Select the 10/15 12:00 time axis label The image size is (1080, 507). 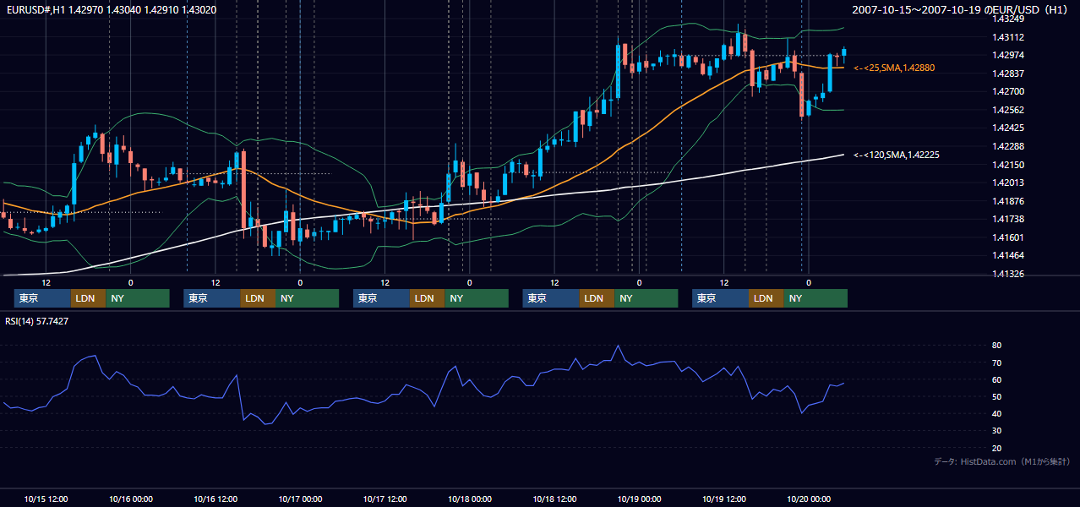point(46,499)
